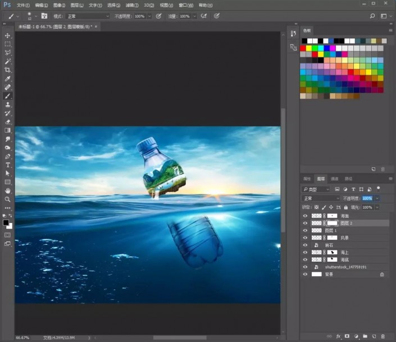Viewport: 396px width, 342px height.
Task: Select the Horizontal Type tool
Action: 7,165
